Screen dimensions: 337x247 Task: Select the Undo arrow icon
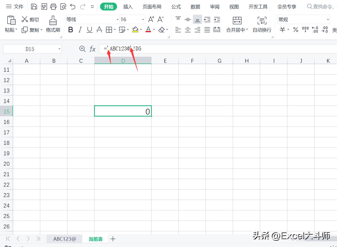73,7
